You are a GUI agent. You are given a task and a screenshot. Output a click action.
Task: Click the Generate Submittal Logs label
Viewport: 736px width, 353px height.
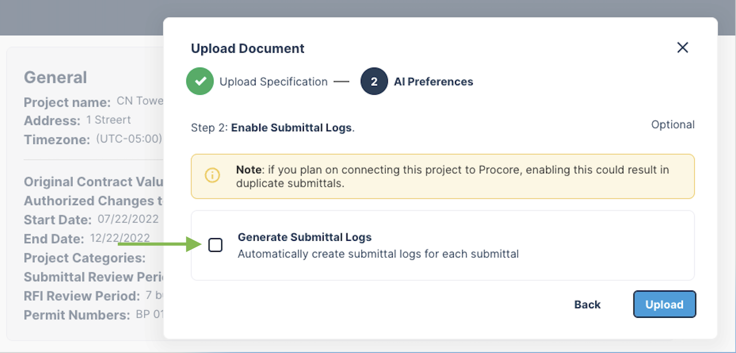[x=304, y=237]
